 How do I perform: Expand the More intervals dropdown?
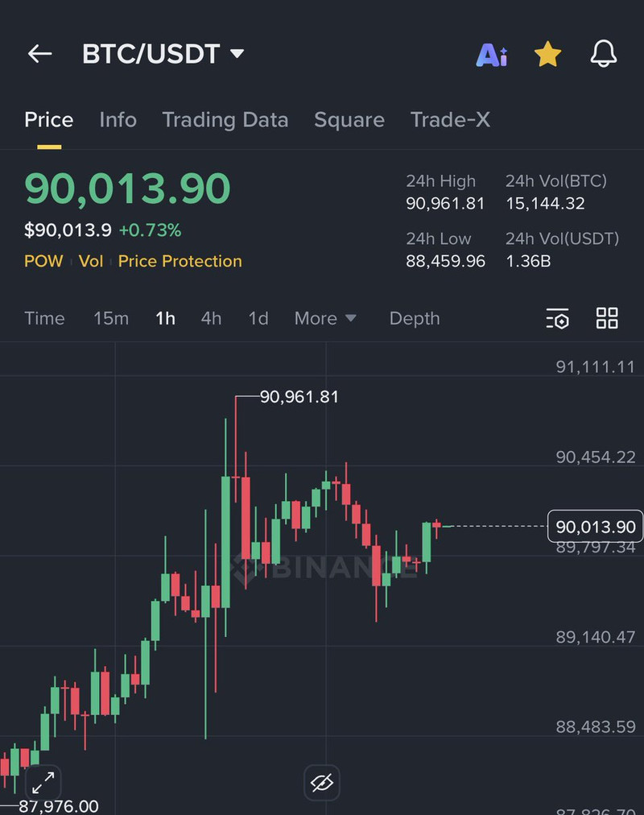click(x=325, y=318)
